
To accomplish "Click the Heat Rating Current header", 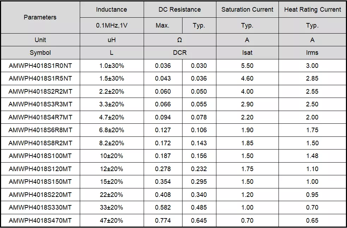I will click(x=312, y=10).
